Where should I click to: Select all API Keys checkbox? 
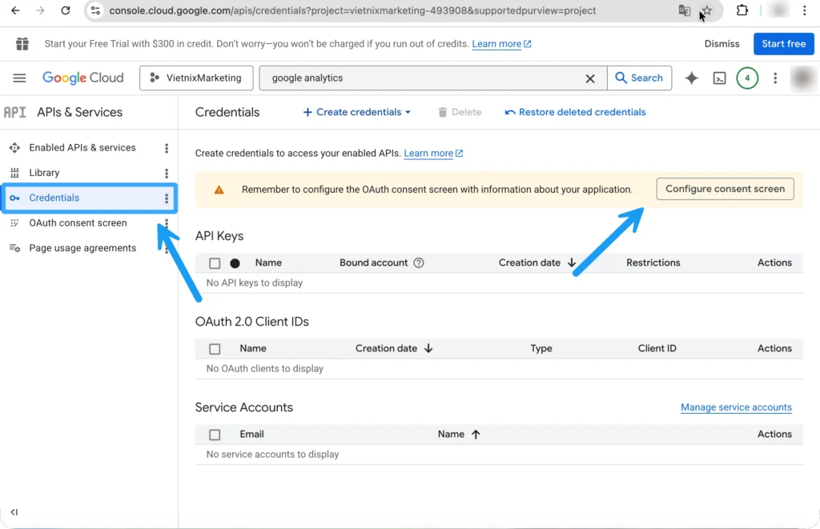[215, 263]
